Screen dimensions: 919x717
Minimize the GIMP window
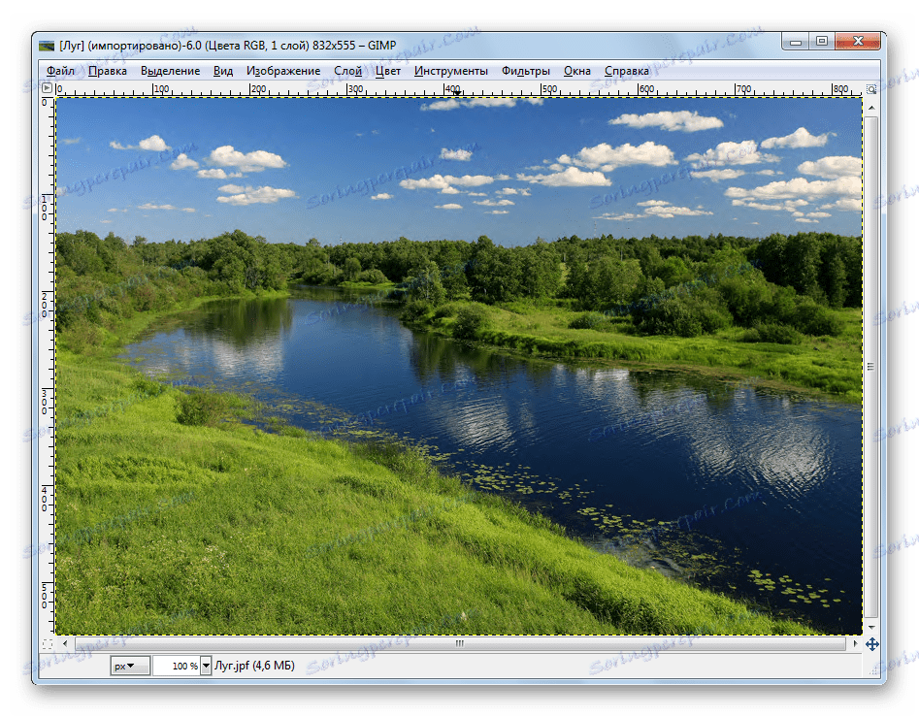tap(796, 42)
